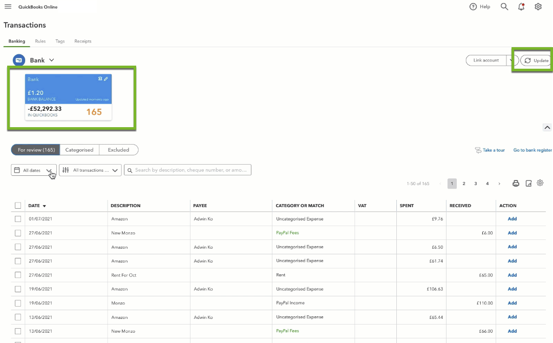Go to page 4
This screenshot has width=553, height=343.
[487, 184]
